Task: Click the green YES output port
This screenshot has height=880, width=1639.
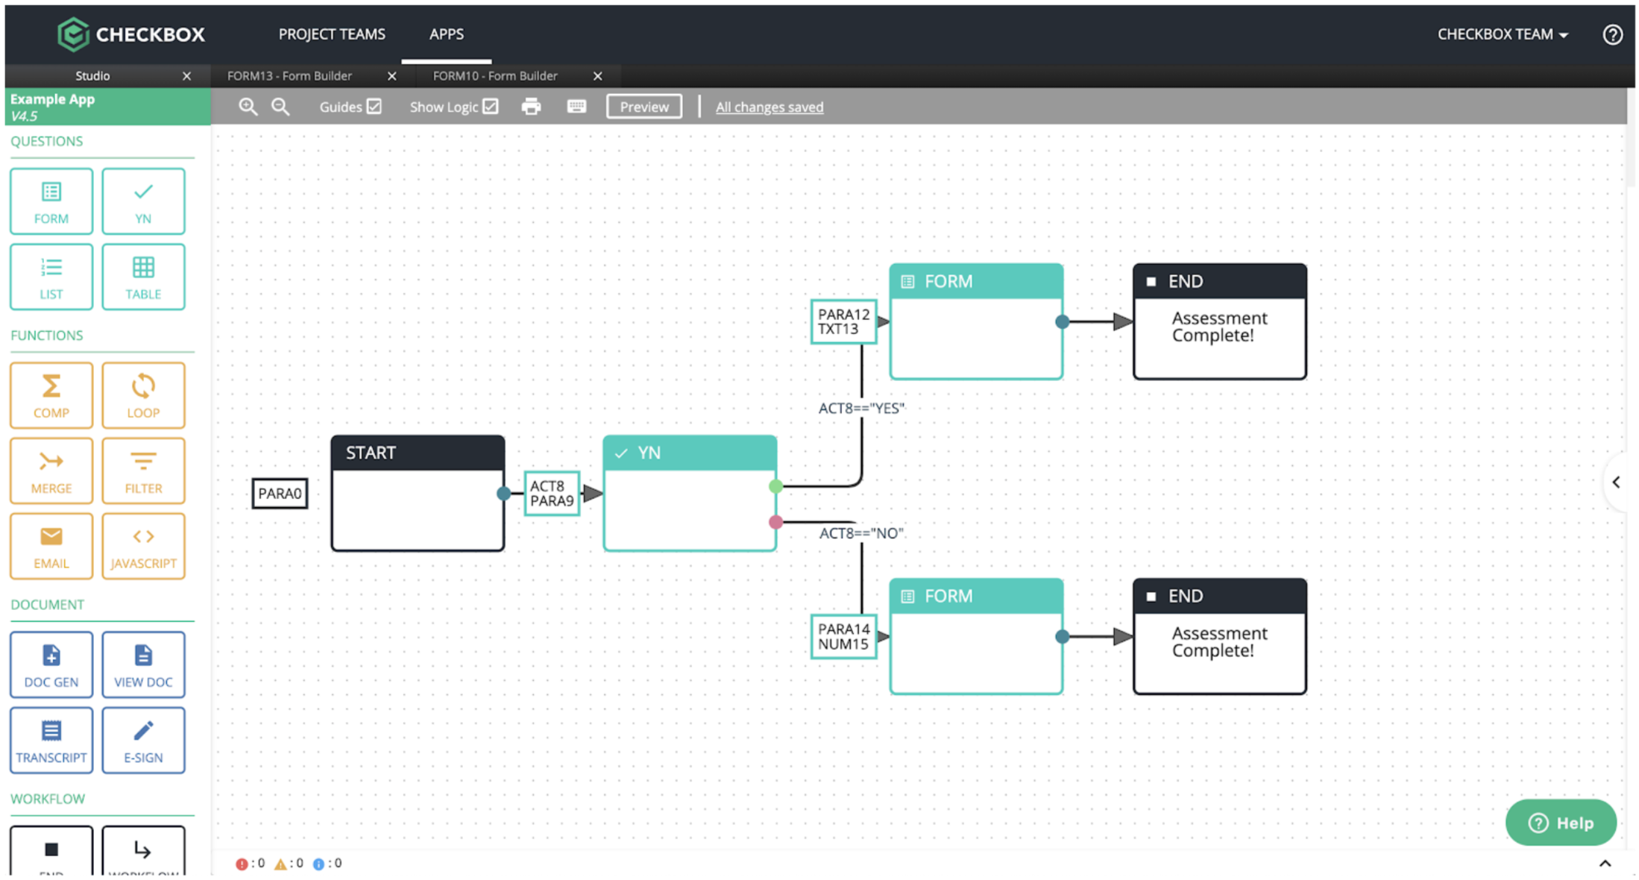Action: [x=776, y=486]
